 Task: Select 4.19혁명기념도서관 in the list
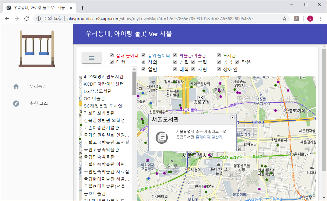click(x=104, y=77)
